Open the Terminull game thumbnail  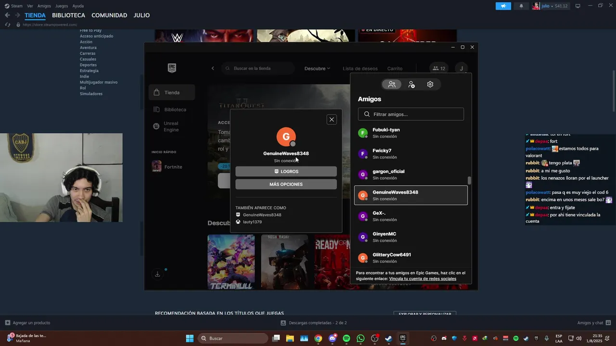point(231,262)
